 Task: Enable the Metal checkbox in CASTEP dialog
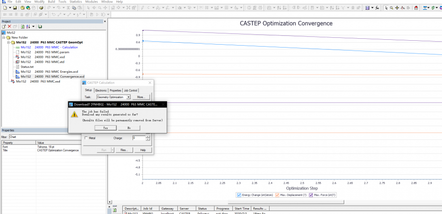(87, 138)
